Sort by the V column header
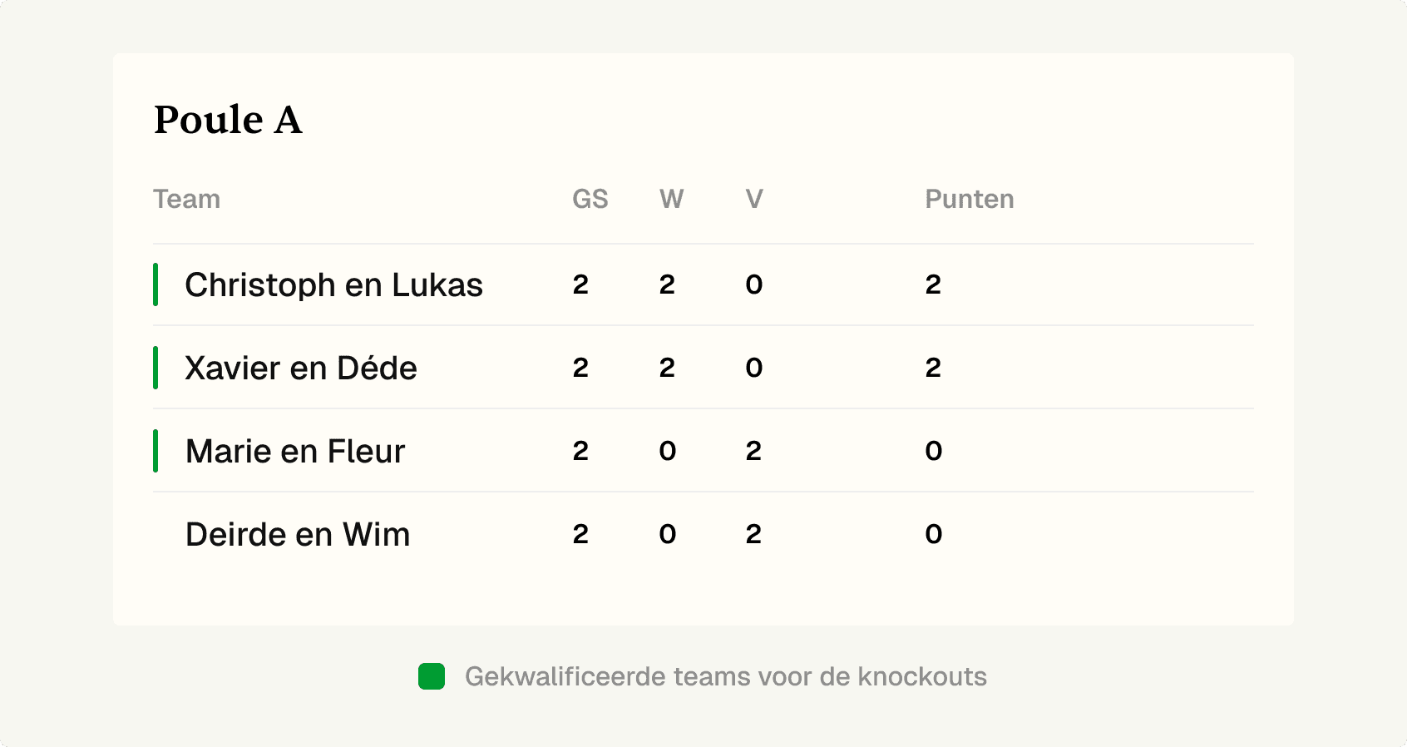The image size is (1407, 747). (754, 199)
